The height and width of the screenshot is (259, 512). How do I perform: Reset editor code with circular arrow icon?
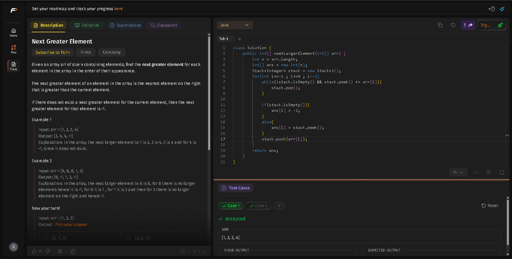click(453, 25)
